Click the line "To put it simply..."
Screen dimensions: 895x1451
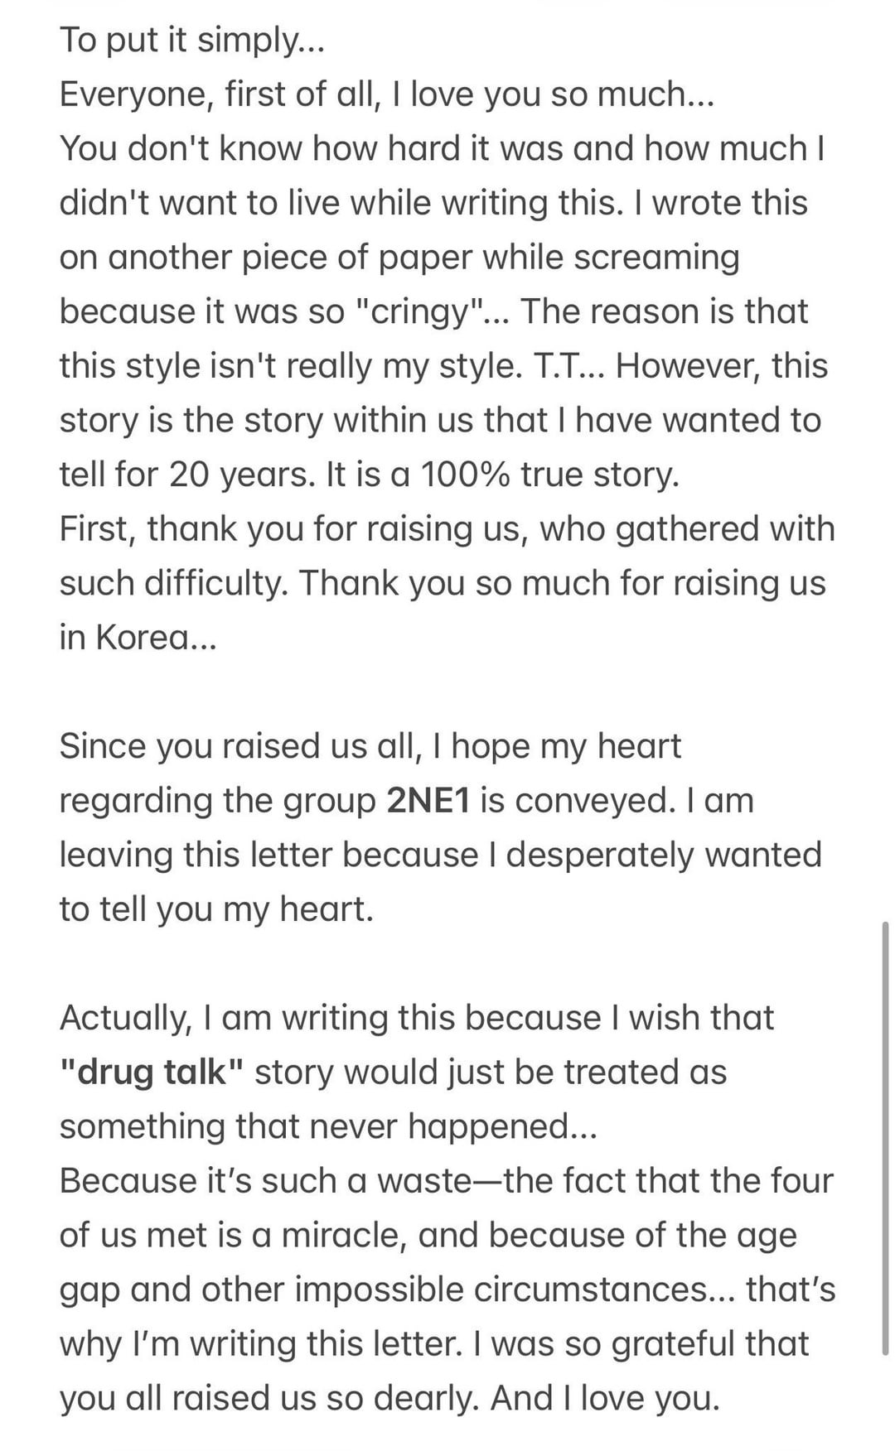191,40
